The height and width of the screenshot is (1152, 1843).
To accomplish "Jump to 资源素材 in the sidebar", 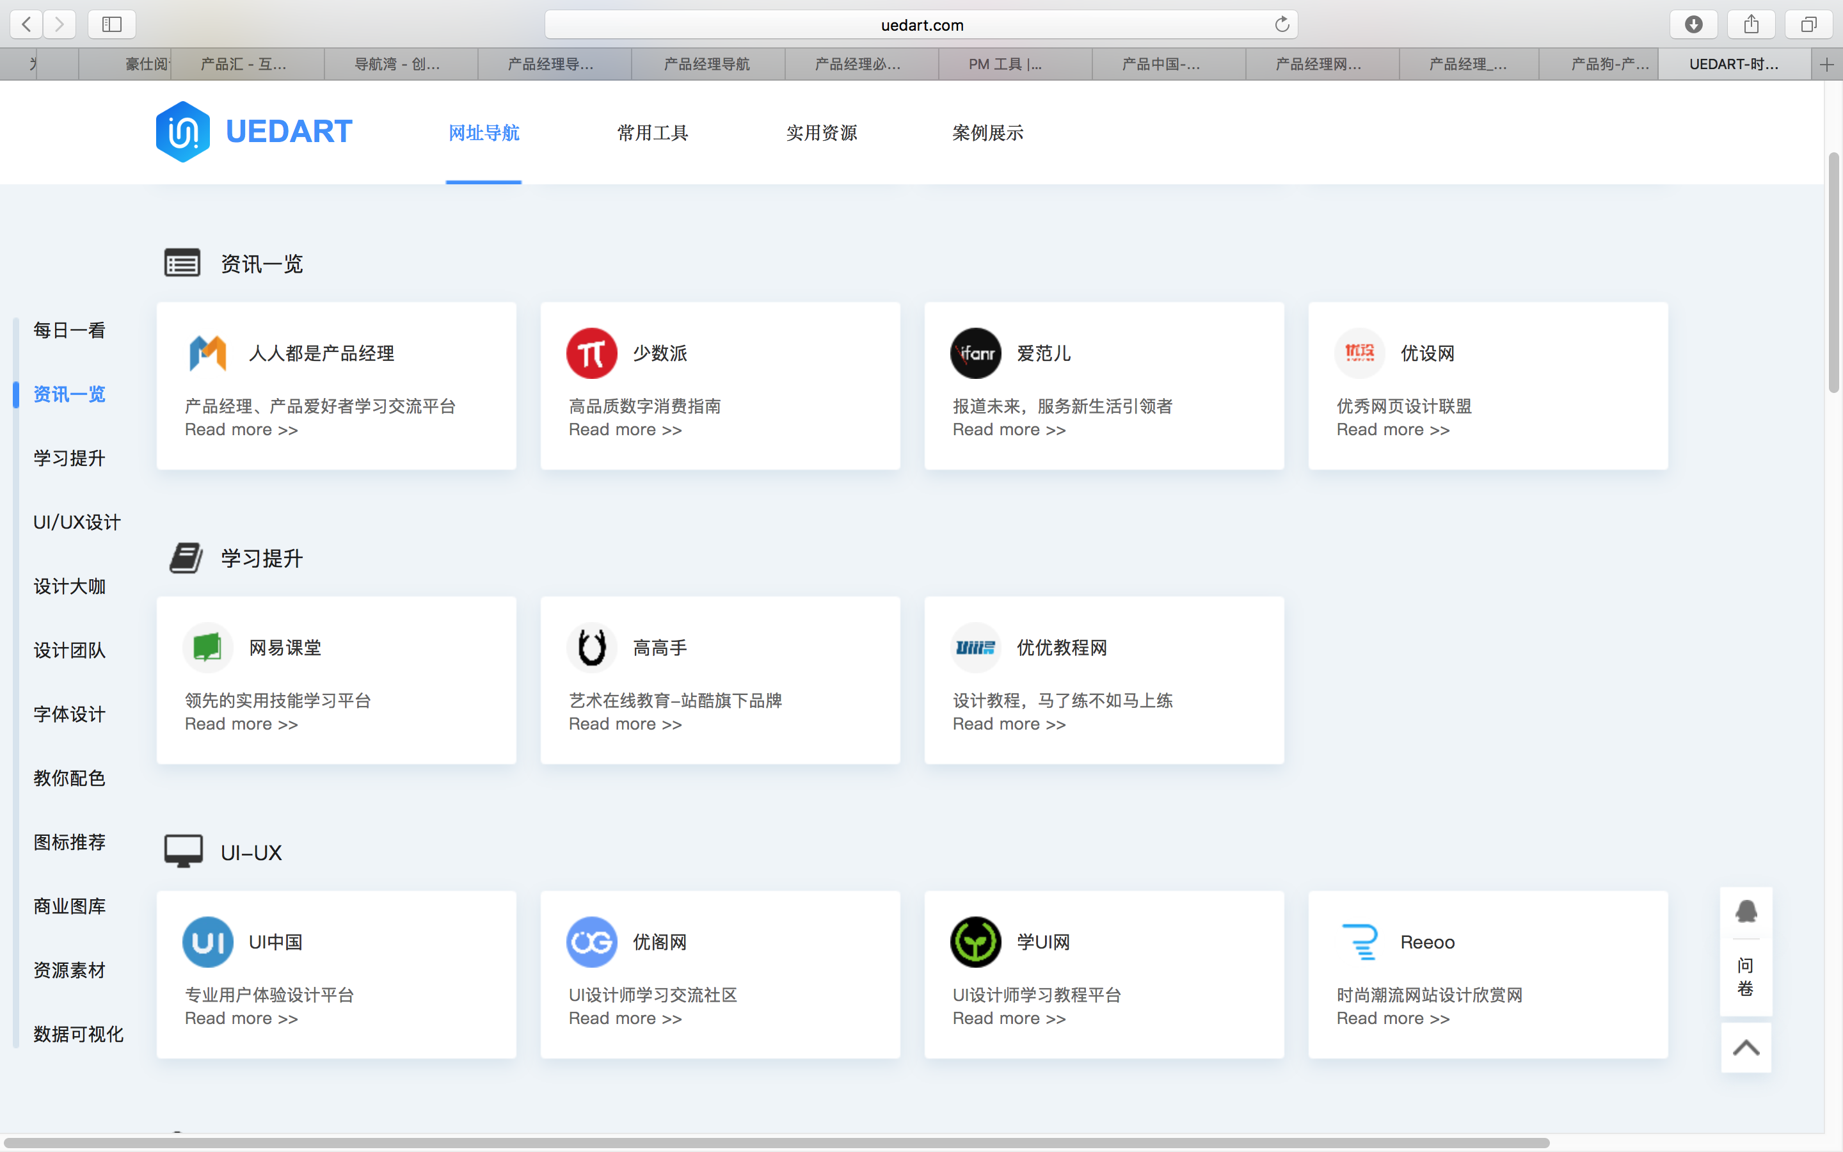I will 69,970.
